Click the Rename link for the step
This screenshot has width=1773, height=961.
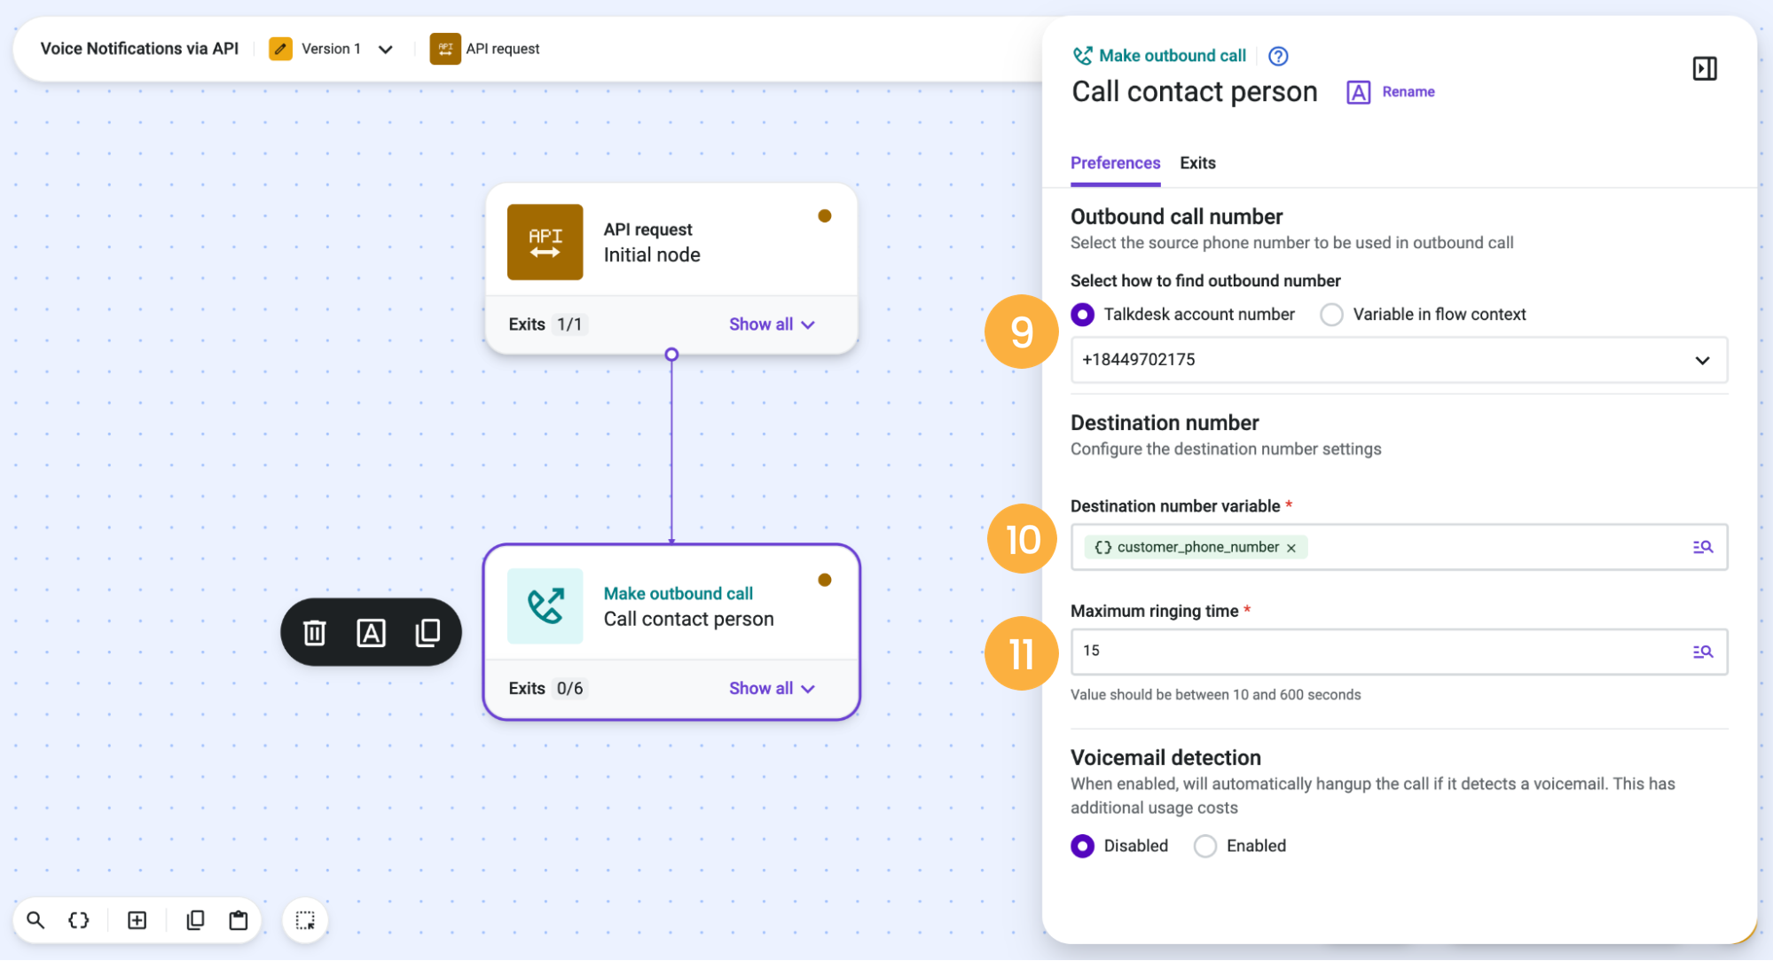[x=1408, y=91]
